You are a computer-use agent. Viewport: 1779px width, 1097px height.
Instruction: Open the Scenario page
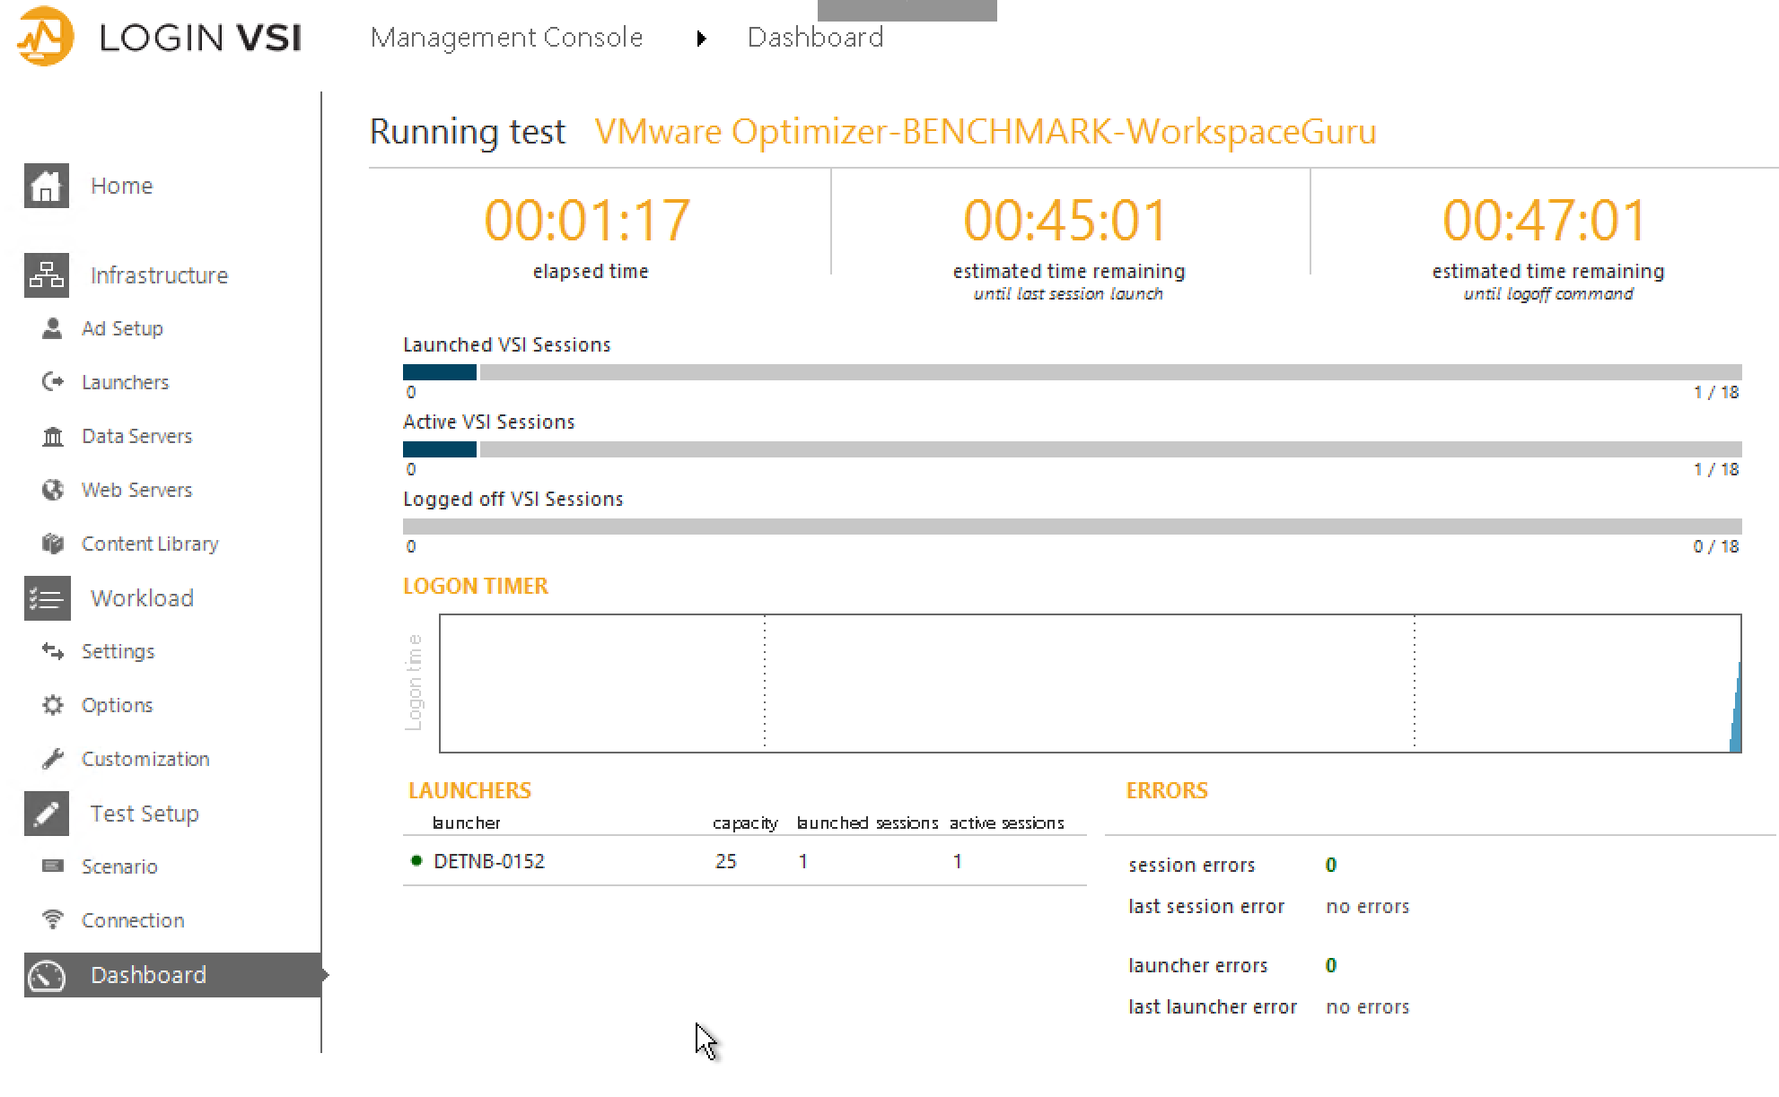[x=119, y=866]
